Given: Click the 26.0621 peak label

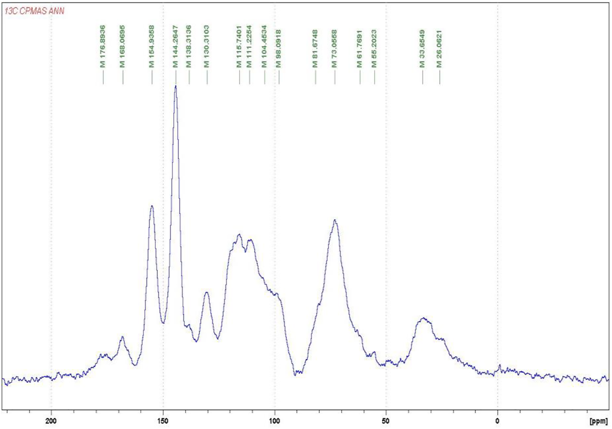Looking at the screenshot, I should [439, 49].
